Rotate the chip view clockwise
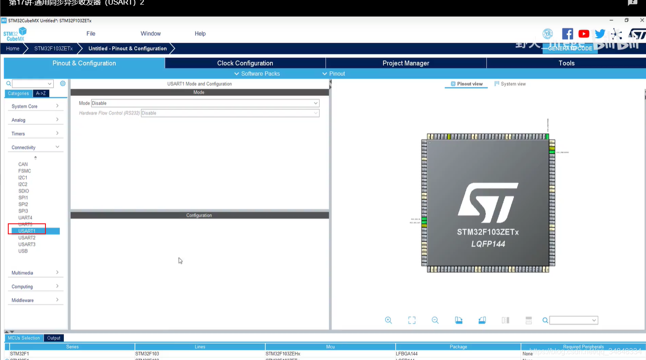The image size is (646, 360). (x=459, y=320)
